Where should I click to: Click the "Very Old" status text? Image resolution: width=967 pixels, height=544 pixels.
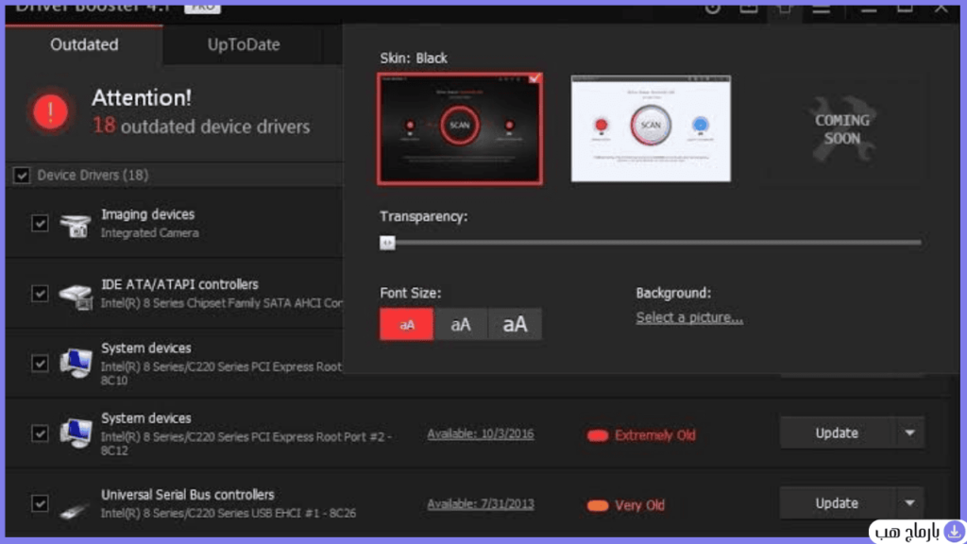(x=639, y=506)
